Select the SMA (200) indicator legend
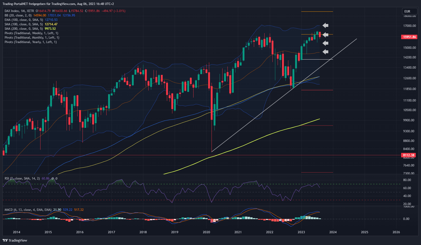Image resolution: width=421 pixels, height=245 pixels. 24,29
